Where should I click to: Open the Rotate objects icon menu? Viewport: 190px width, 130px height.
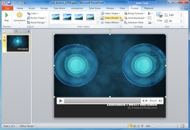coord(150,23)
